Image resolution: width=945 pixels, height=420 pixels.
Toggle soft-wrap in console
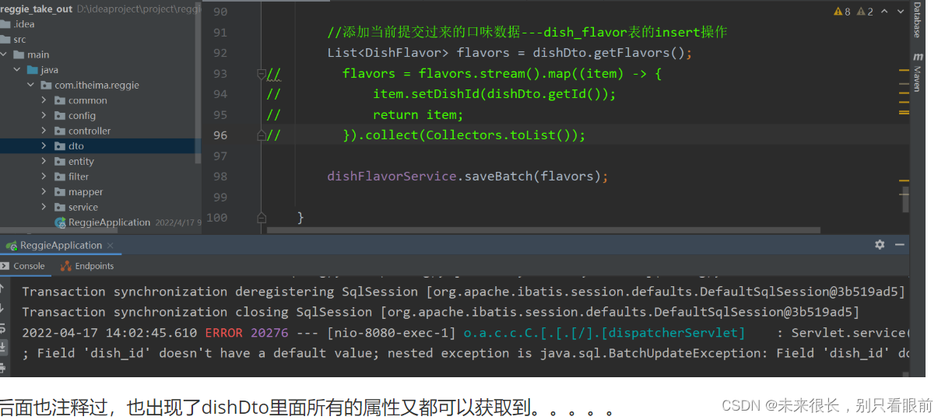tap(3, 327)
